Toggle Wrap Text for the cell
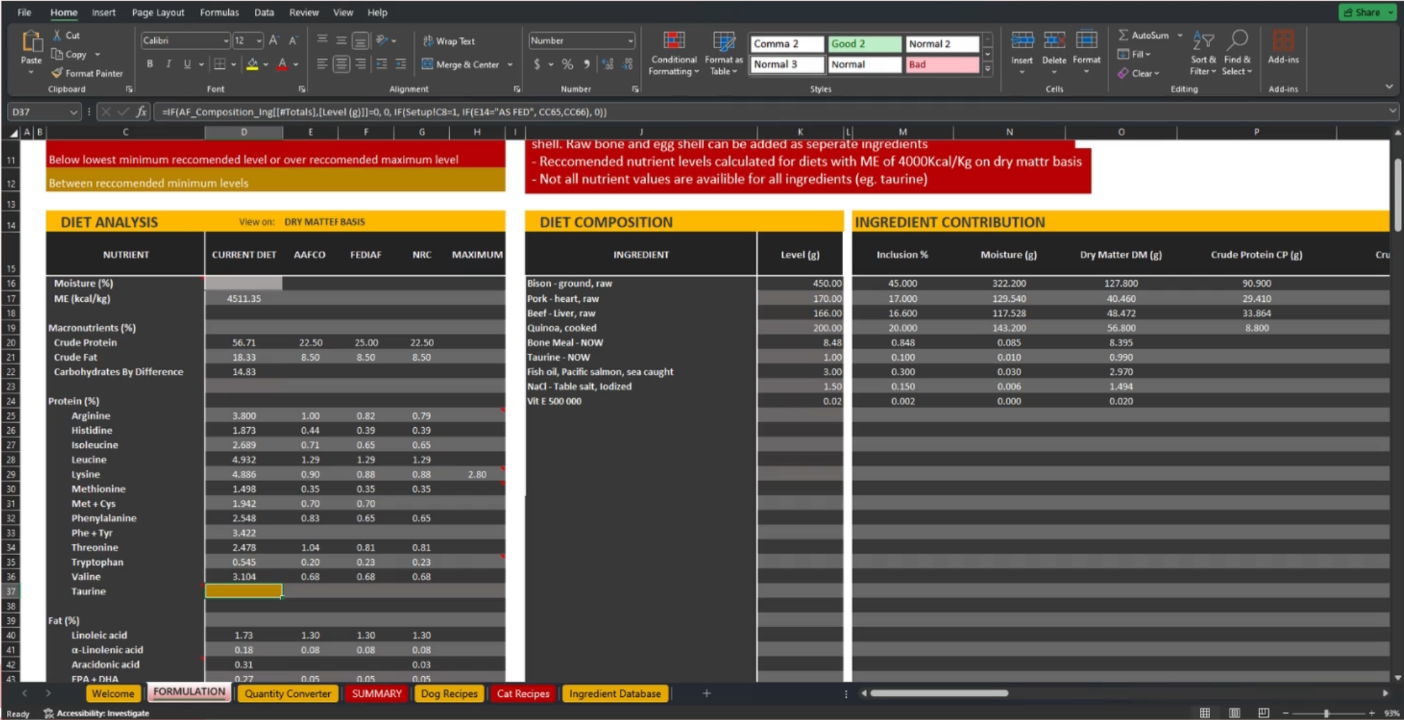This screenshot has width=1404, height=720. point(449,41)
